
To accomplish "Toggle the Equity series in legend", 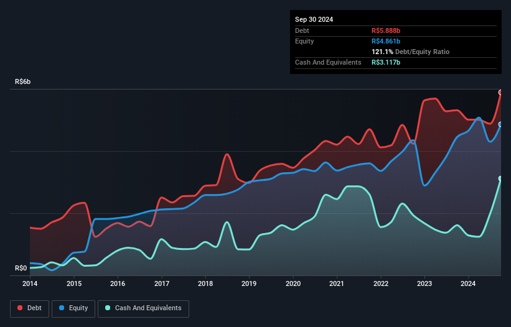I will [73, 308].
